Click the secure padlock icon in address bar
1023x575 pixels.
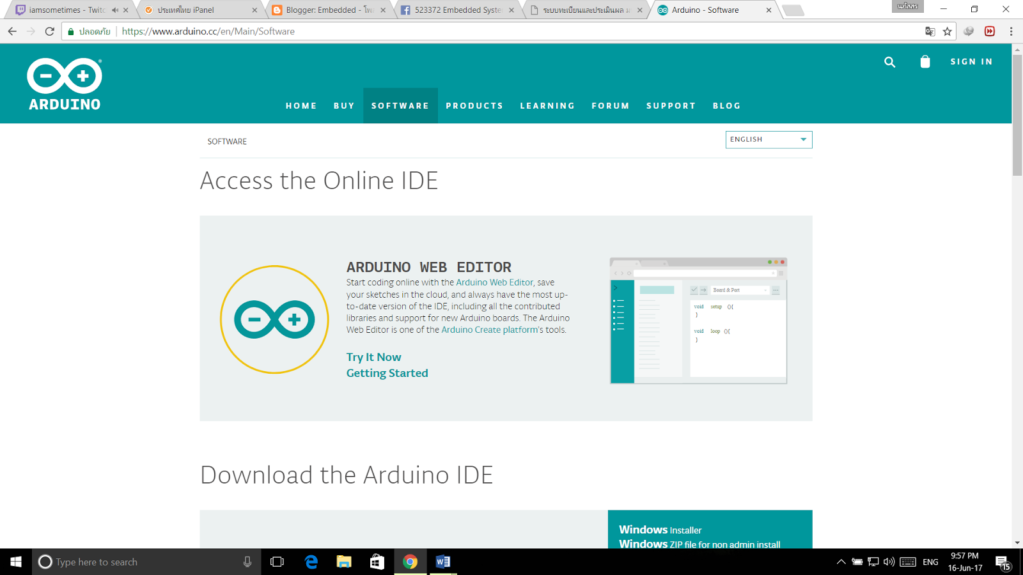tap(71, 31)
